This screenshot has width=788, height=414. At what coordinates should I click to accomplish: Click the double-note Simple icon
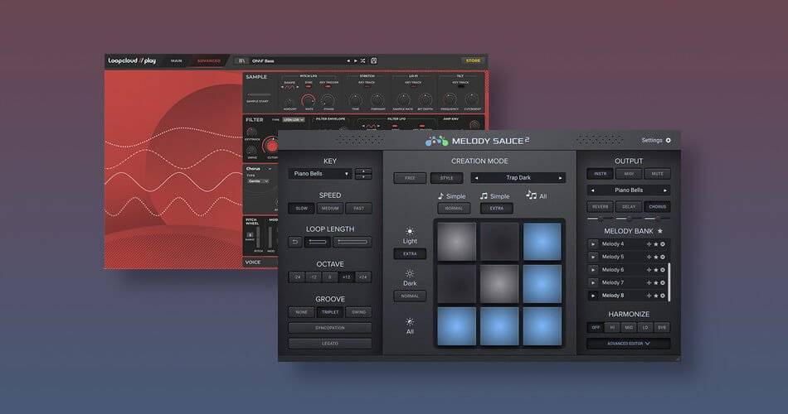pos(484,196)
